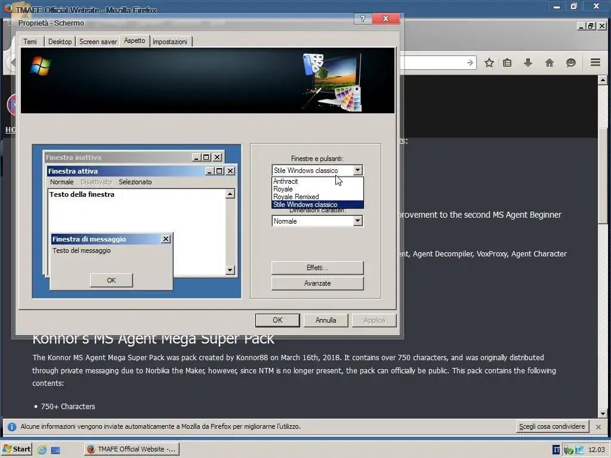Click the info icon in notification bar

point(12,427)
